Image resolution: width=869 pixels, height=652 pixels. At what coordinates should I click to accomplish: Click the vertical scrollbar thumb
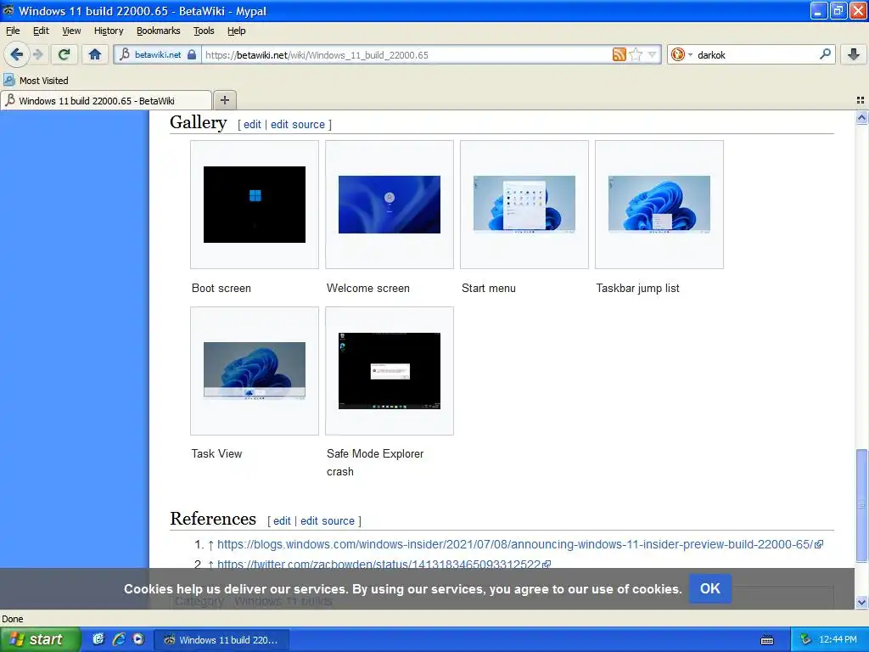(x=861, y=504)
